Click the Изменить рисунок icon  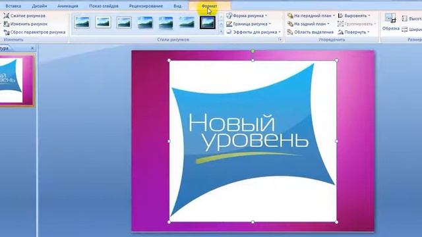[6, 24]
